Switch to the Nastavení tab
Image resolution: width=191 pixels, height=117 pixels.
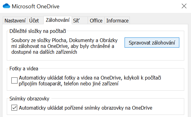(x=15, y=21)
